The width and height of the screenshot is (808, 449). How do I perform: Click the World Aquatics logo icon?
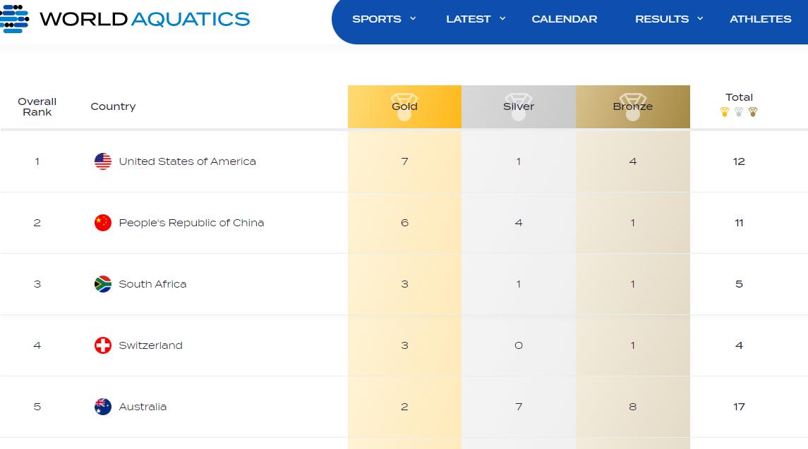tap(14, 18)
